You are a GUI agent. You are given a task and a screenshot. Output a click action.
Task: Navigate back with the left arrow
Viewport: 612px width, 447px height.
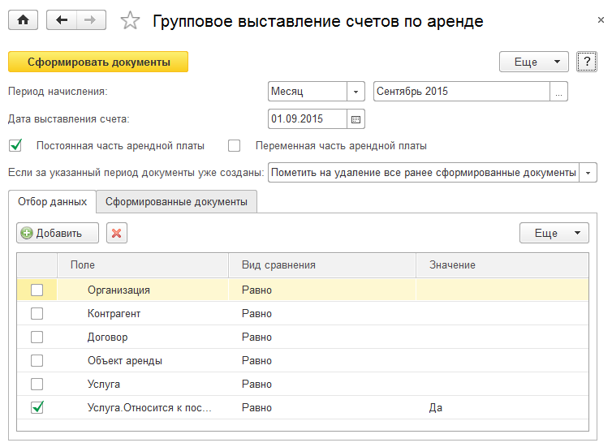62,20
